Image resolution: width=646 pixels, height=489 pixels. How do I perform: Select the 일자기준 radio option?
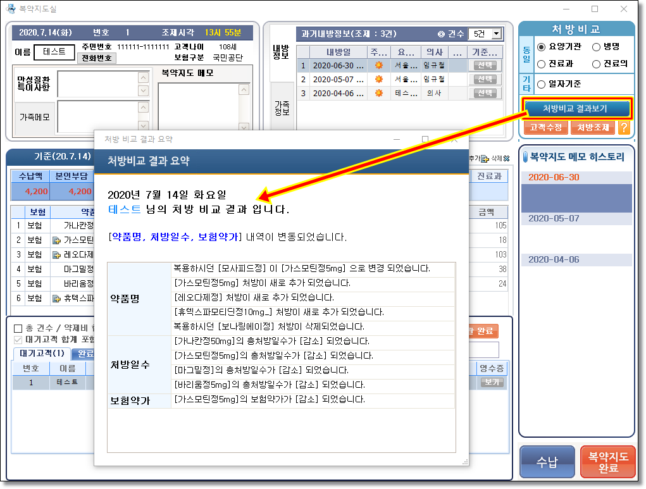(x=542, y=84)
